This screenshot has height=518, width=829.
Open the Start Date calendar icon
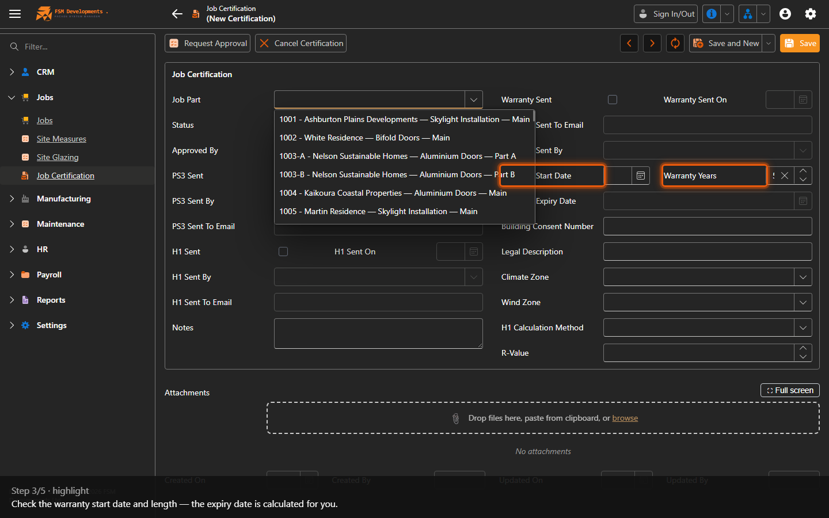641,176
